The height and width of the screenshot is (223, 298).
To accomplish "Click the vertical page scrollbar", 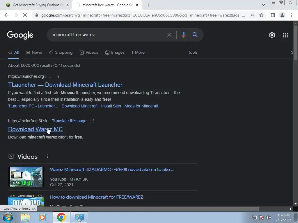I will click(295, 43).
